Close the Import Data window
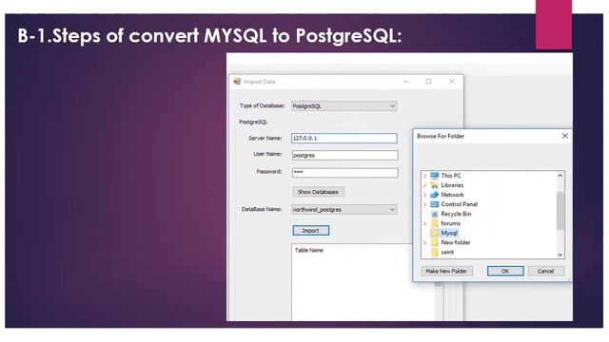This screenshot has width=609, height=342. 451,82
